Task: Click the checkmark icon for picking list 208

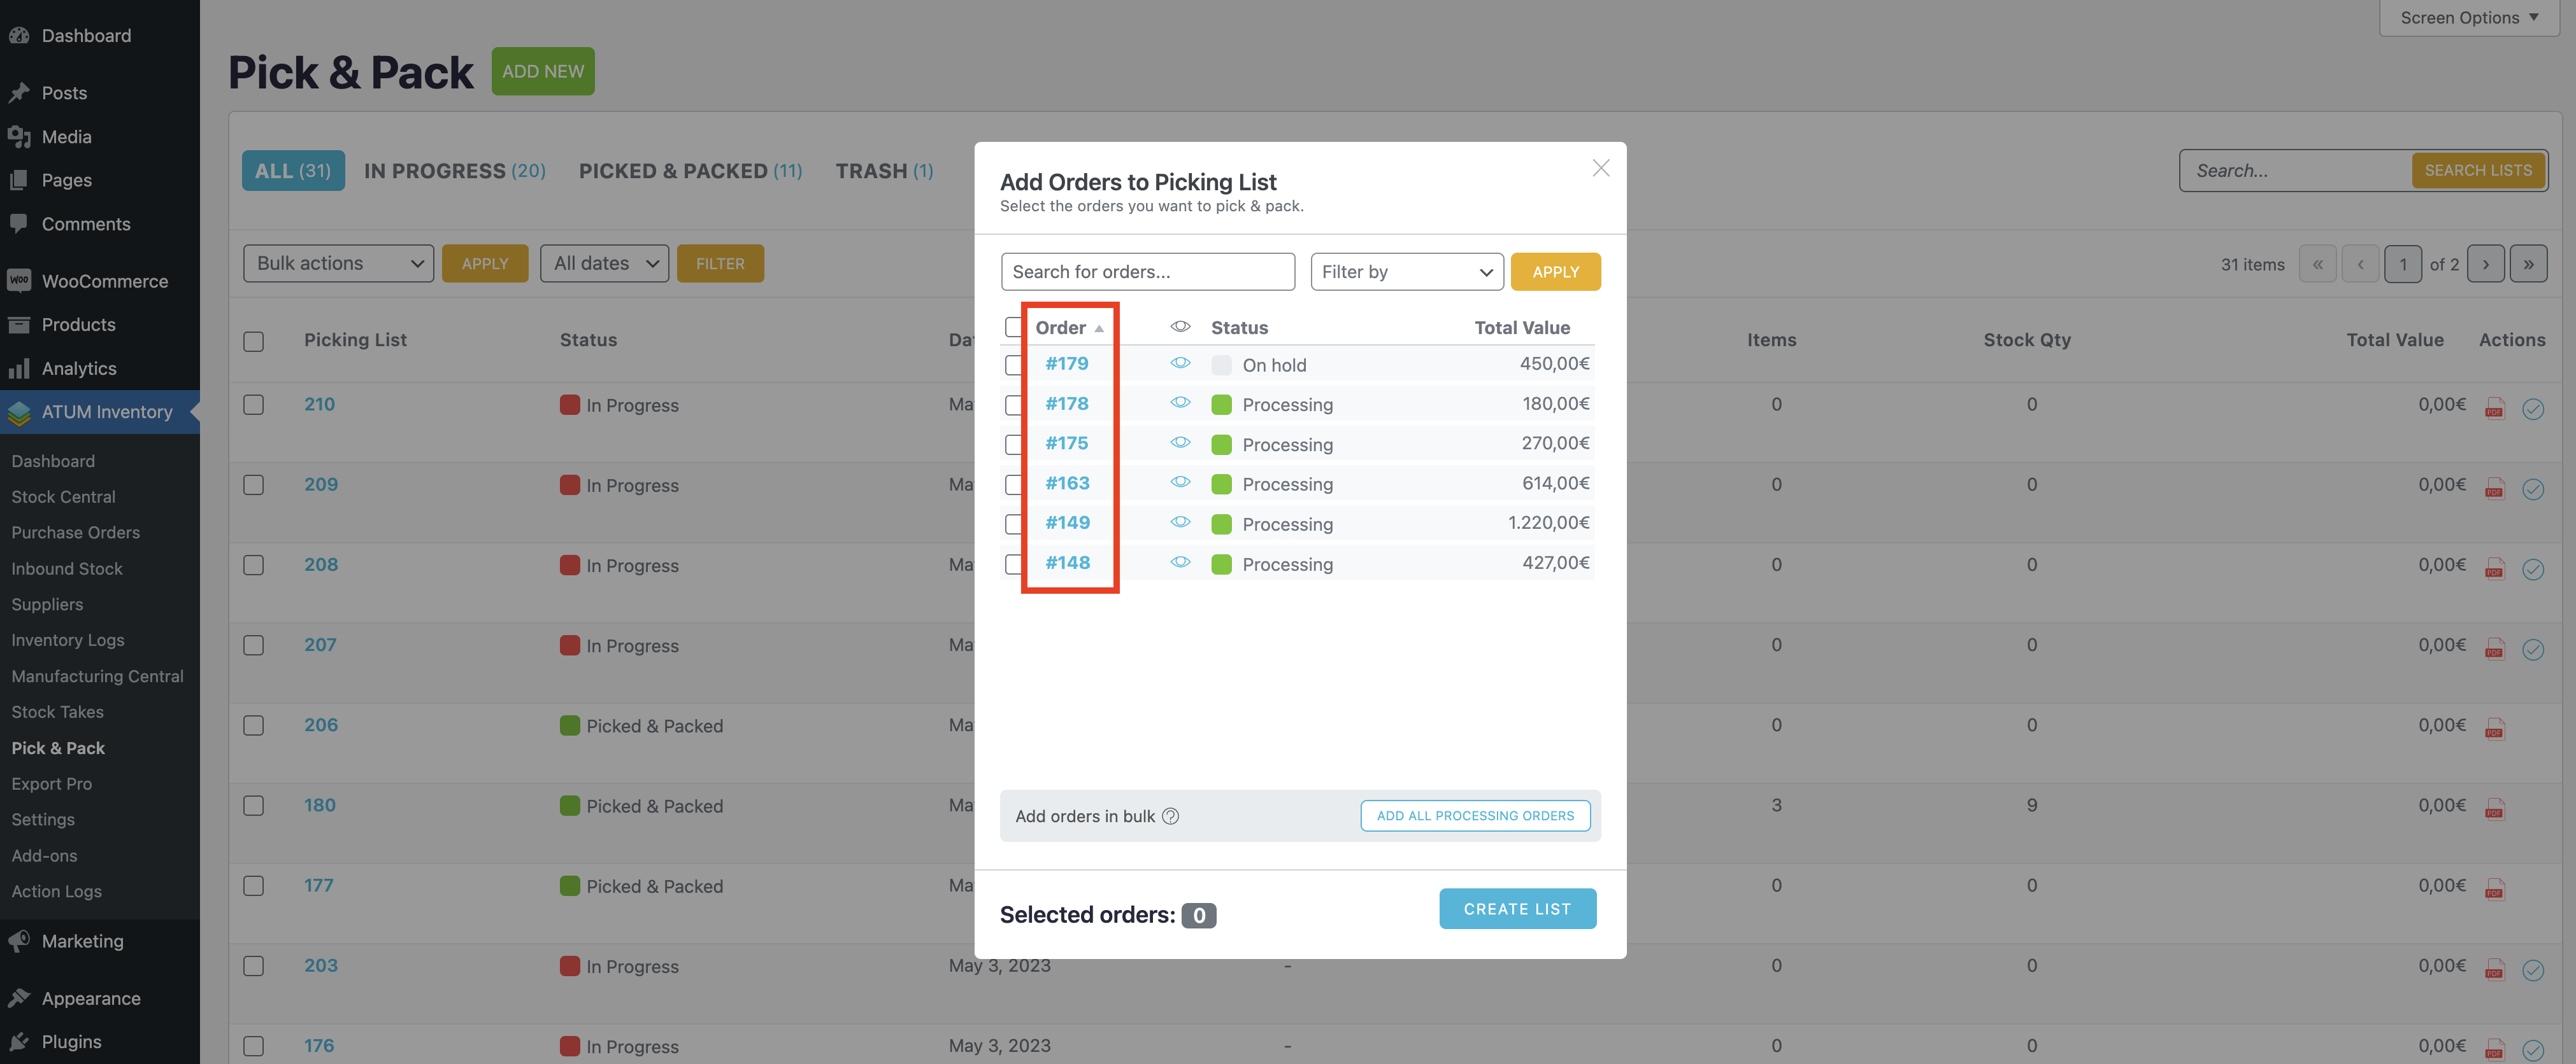Action: (x=2532, y=568)
